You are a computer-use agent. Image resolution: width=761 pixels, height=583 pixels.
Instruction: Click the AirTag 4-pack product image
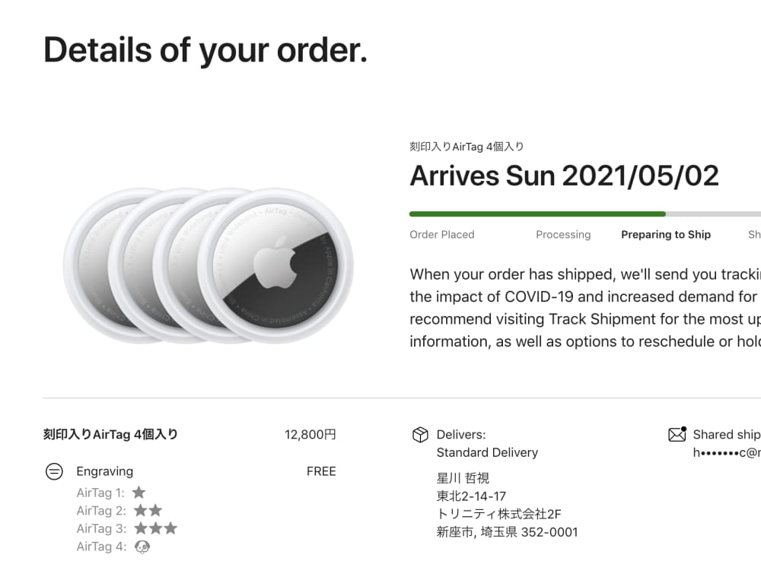tap(208, 266)
